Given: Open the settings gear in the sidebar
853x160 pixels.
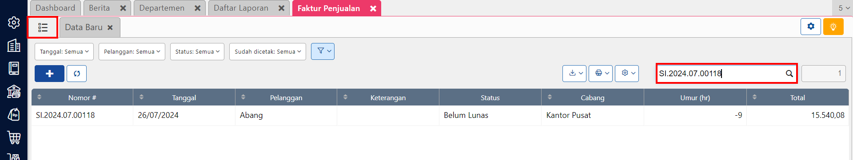Looking at the screenshot, I should (14, 23).
